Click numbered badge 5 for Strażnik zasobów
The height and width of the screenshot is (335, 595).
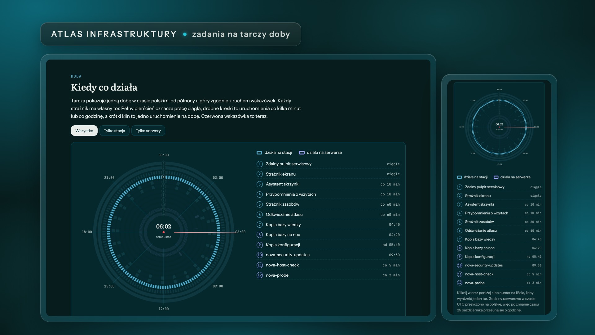tap(260, 204)
